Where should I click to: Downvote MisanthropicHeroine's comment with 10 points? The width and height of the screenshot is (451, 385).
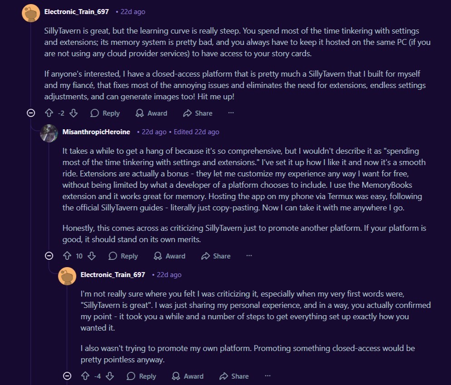click(x=92, y=256)
